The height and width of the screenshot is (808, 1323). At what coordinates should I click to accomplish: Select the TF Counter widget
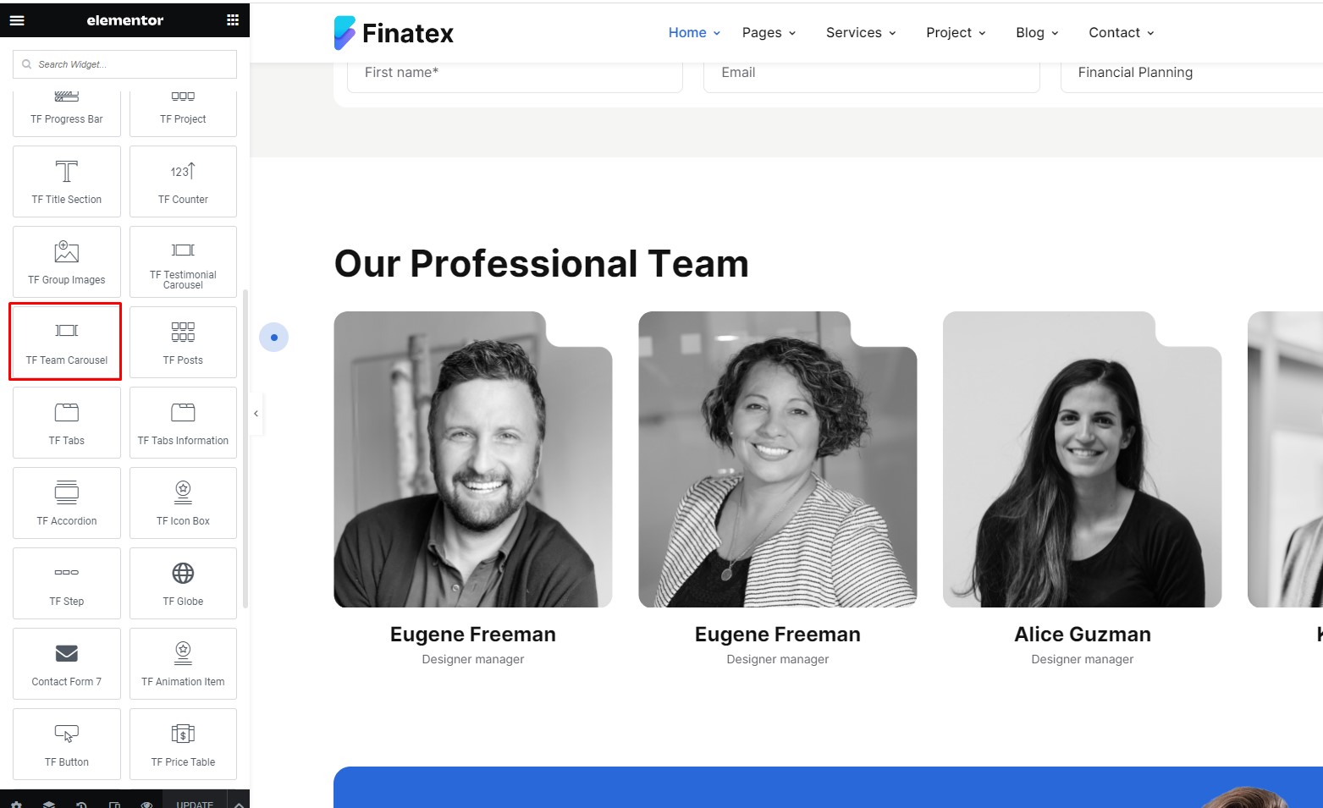183,181
